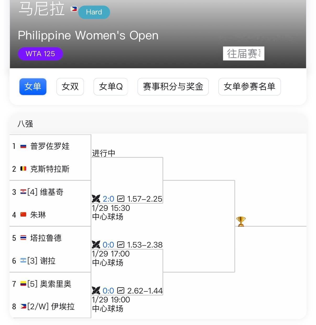View the 女单参赛名单 entry list

pyautogui.click(x=249, y=87)
